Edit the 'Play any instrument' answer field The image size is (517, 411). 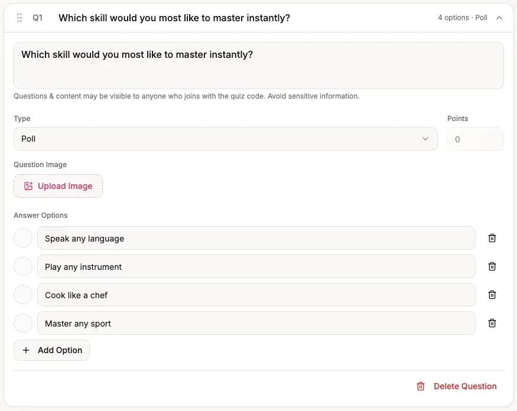[x=256, y=266]
